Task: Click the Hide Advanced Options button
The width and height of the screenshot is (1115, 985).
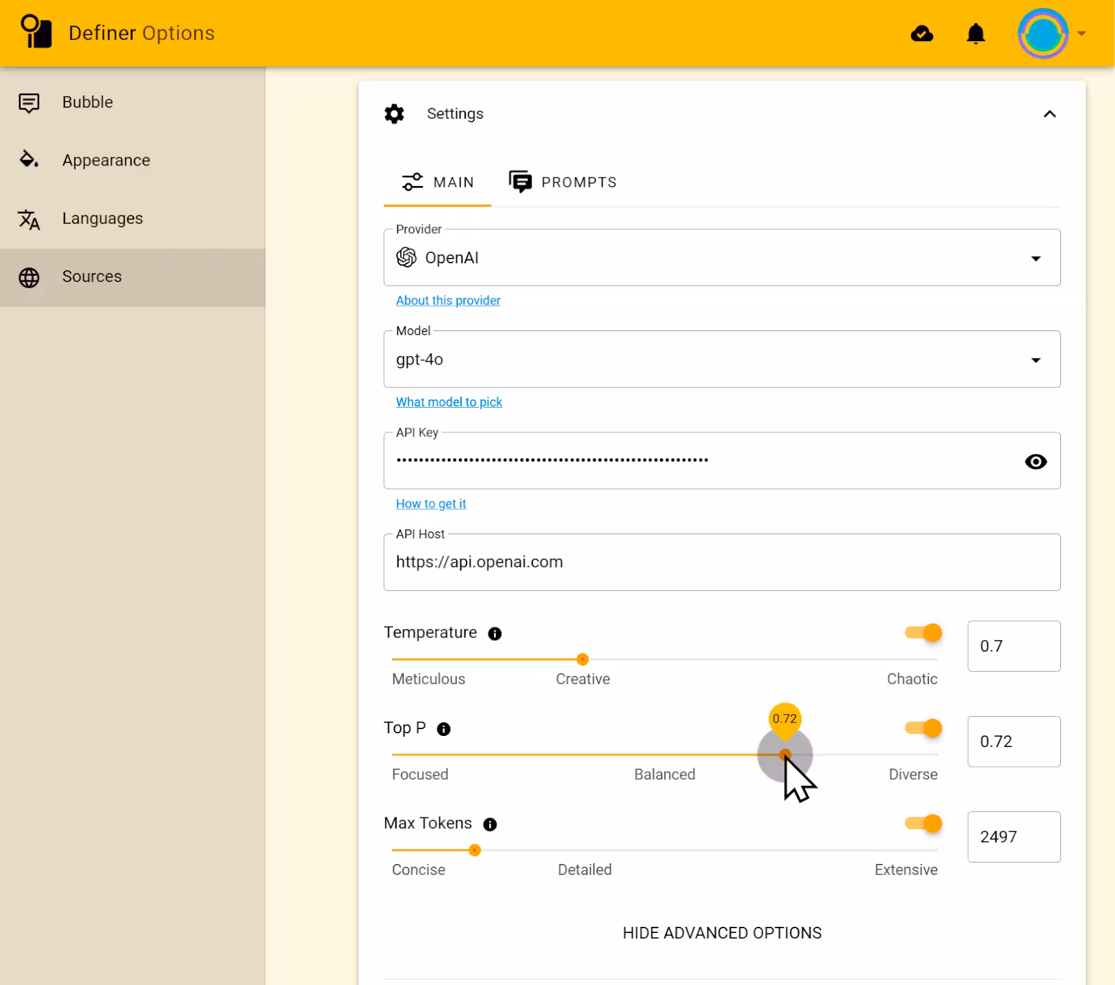Action: [722, 933]
